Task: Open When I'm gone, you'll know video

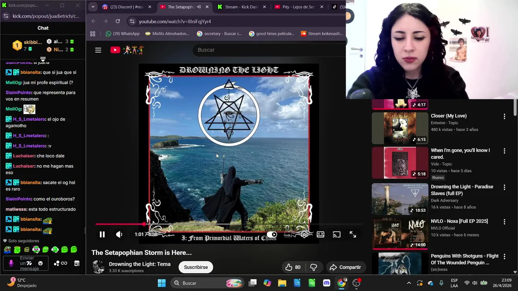Action: click(460, 154)
